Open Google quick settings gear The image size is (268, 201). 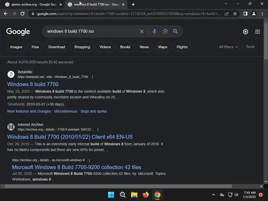click(x=245, y=32)
